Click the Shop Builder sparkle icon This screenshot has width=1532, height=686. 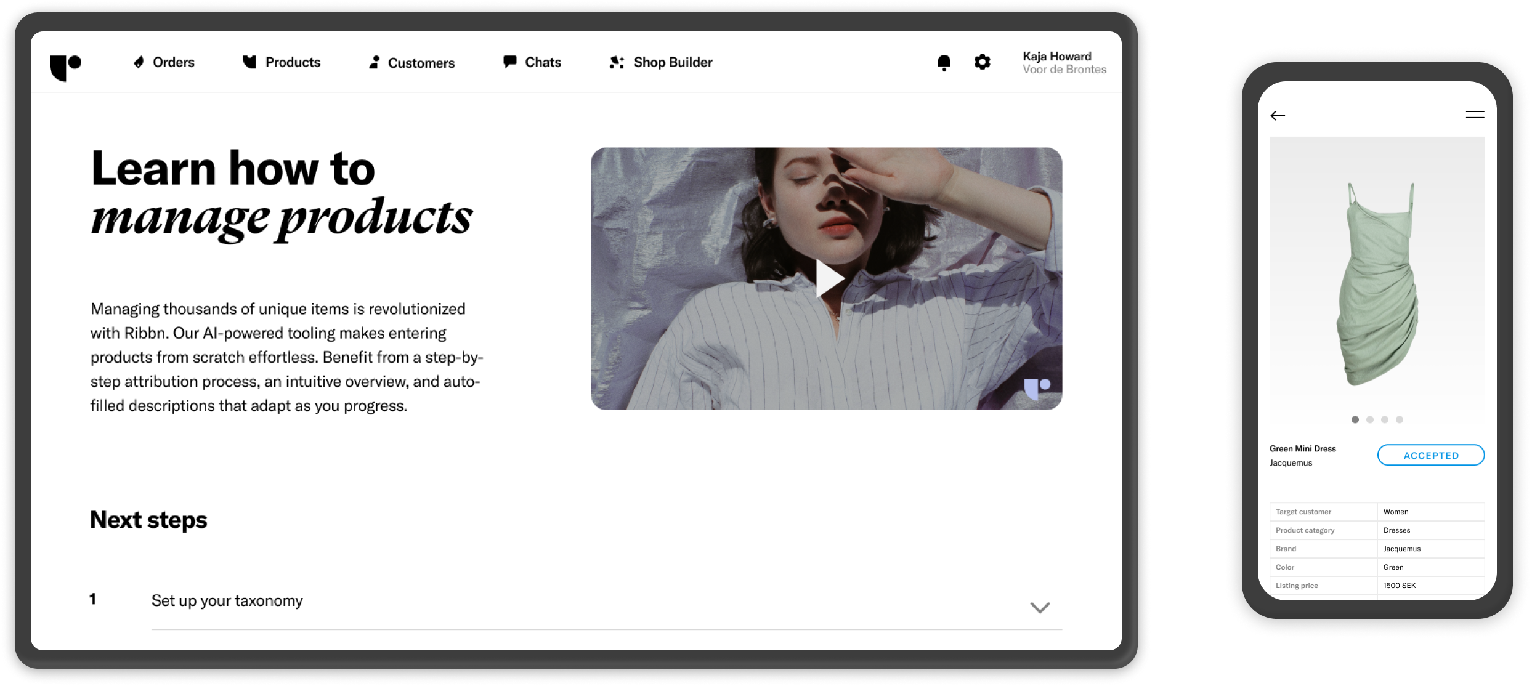(617, 62)
